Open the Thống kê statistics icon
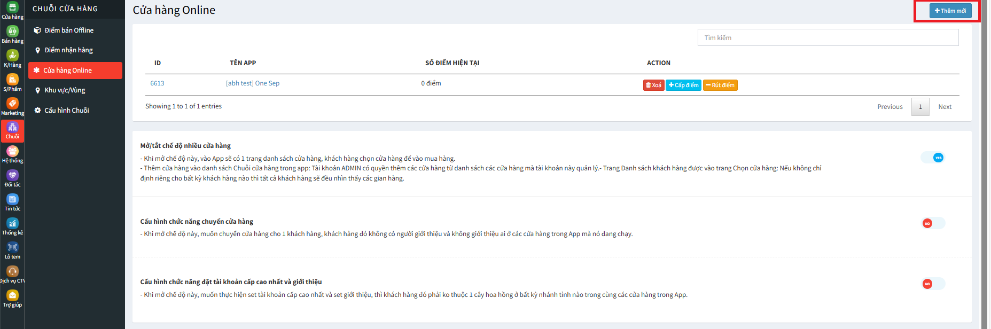Screen dimensions: 991x329 tap(12, 226)
